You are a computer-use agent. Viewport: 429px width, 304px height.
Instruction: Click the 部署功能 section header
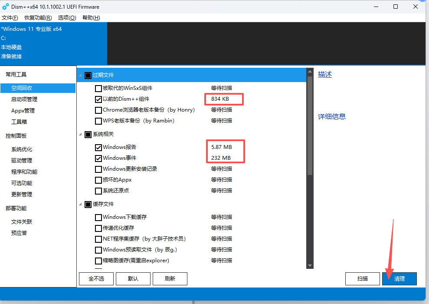pos(16,208)
